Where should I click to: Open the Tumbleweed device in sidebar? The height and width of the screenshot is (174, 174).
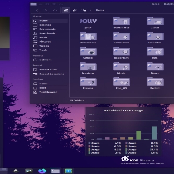[x=50, y=92]
